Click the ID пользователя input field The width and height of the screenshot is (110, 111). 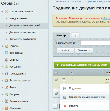[95, 43]
